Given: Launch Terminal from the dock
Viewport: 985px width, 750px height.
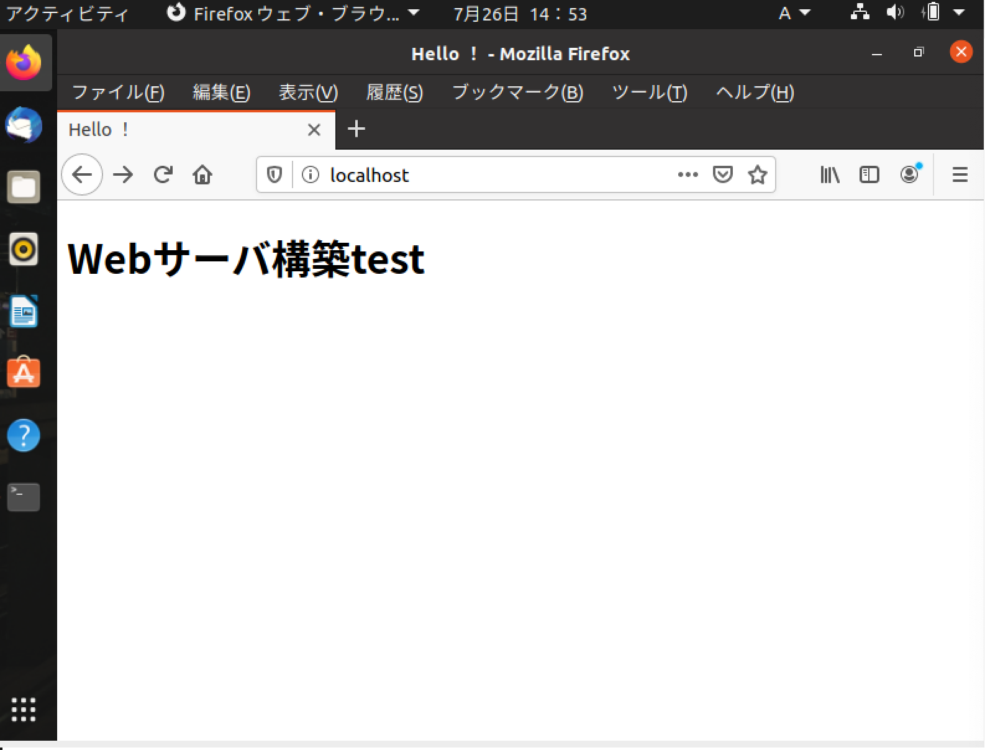Looking at the screenshot, I should pos(24,497).
